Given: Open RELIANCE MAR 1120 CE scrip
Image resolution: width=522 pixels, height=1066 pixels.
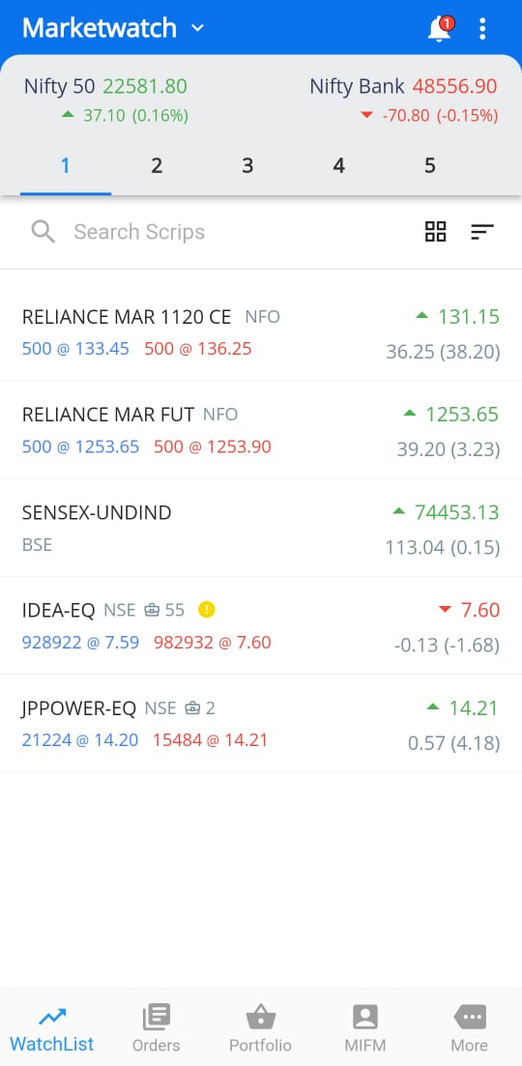Looking at the screenshot, I should 261,332.
